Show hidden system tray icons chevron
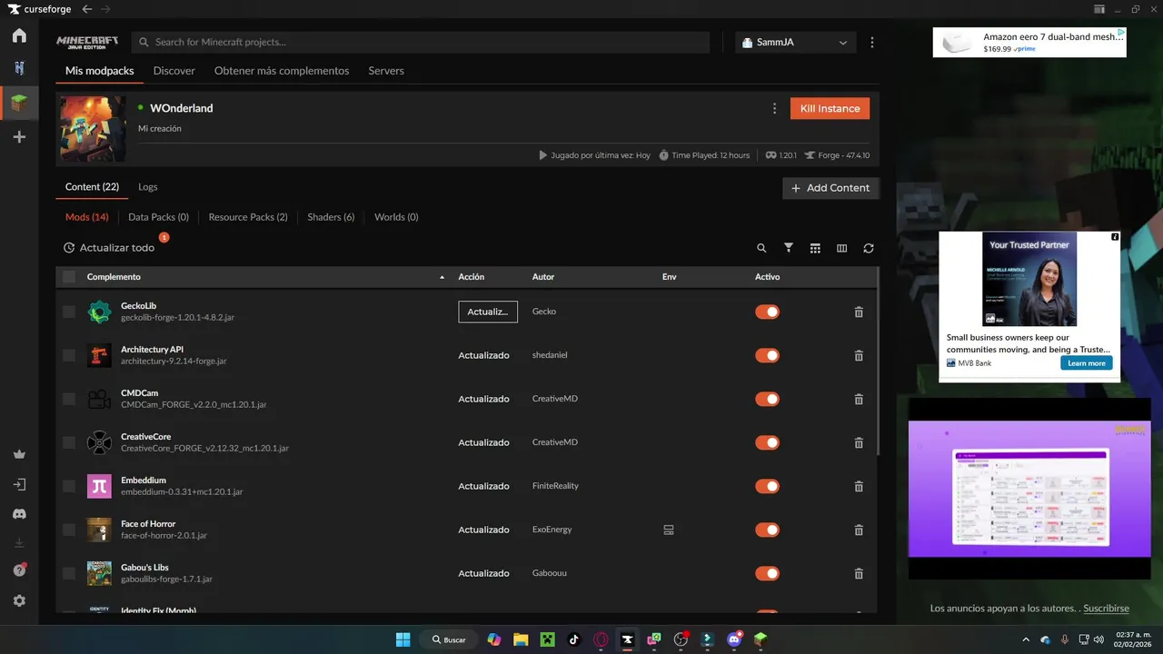1163x654 pixels. click(x=1026, y=639)
